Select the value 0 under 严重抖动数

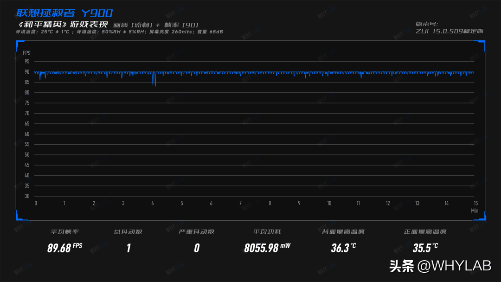click(197, 248)
